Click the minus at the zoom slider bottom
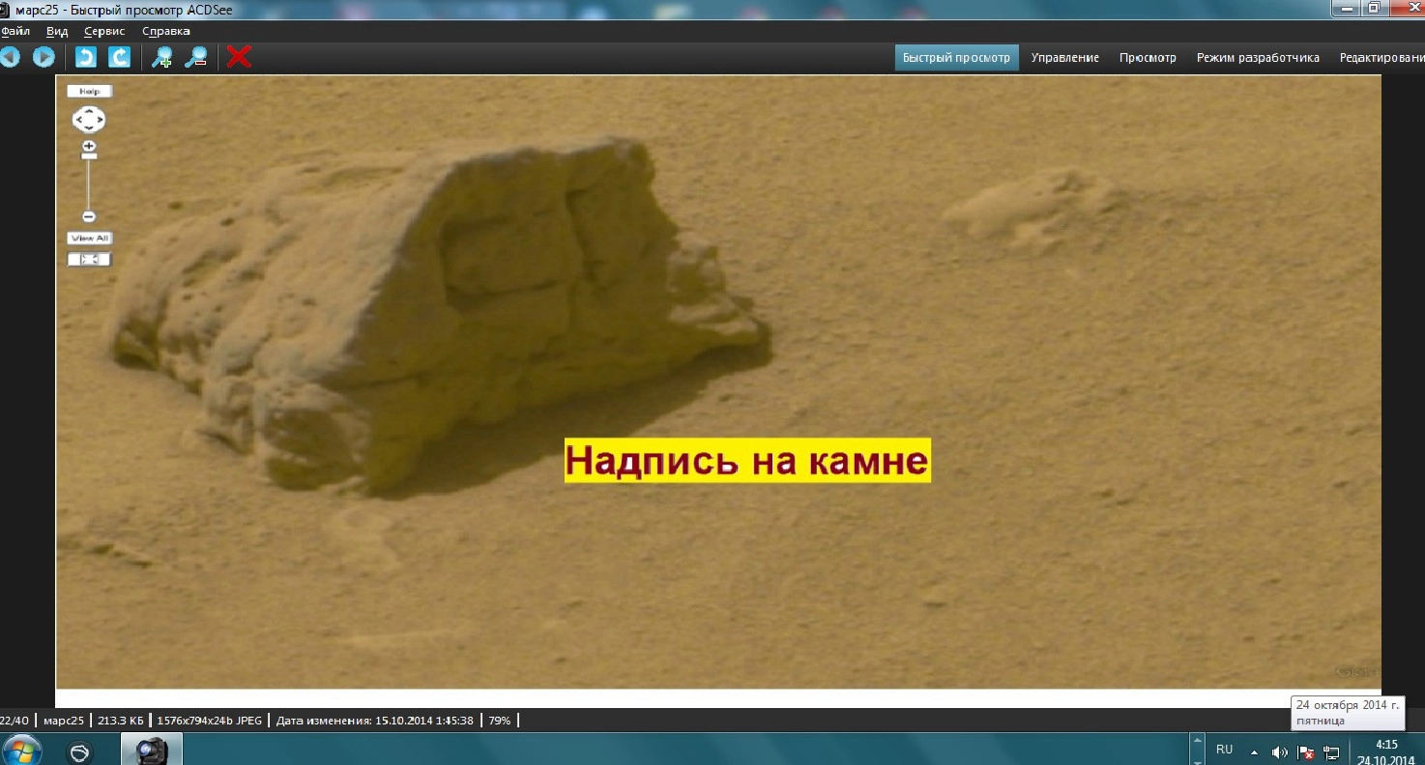The width and height of the screenshot is (1425, 765). 89,216
